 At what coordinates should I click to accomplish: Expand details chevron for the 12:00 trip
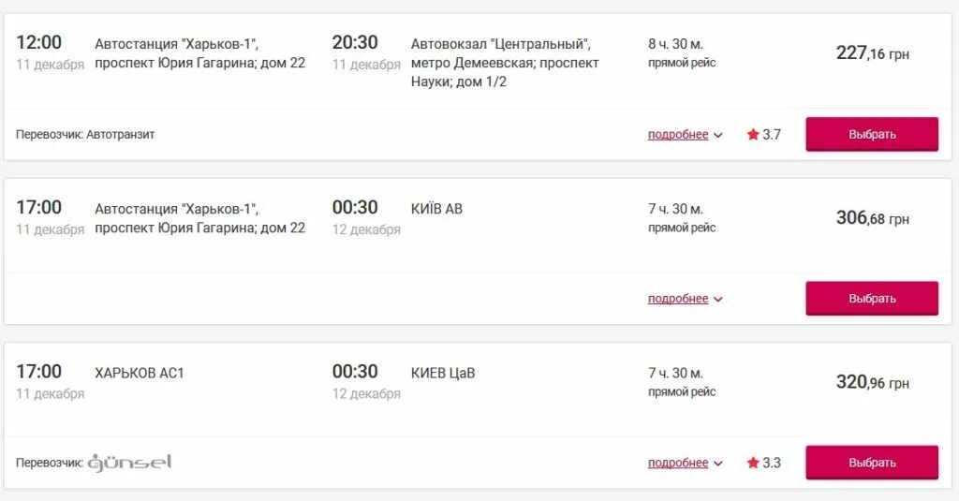[718, 135]
